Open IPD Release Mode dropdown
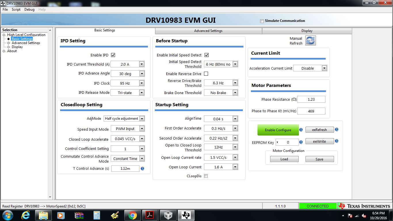The image size is (393, 221). tap(142, 93)
